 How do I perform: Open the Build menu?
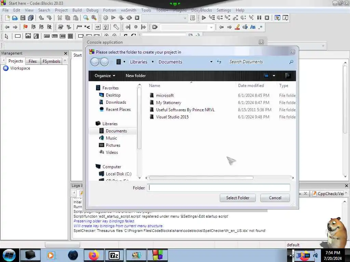pyautogui.click(x=77, y=10)
